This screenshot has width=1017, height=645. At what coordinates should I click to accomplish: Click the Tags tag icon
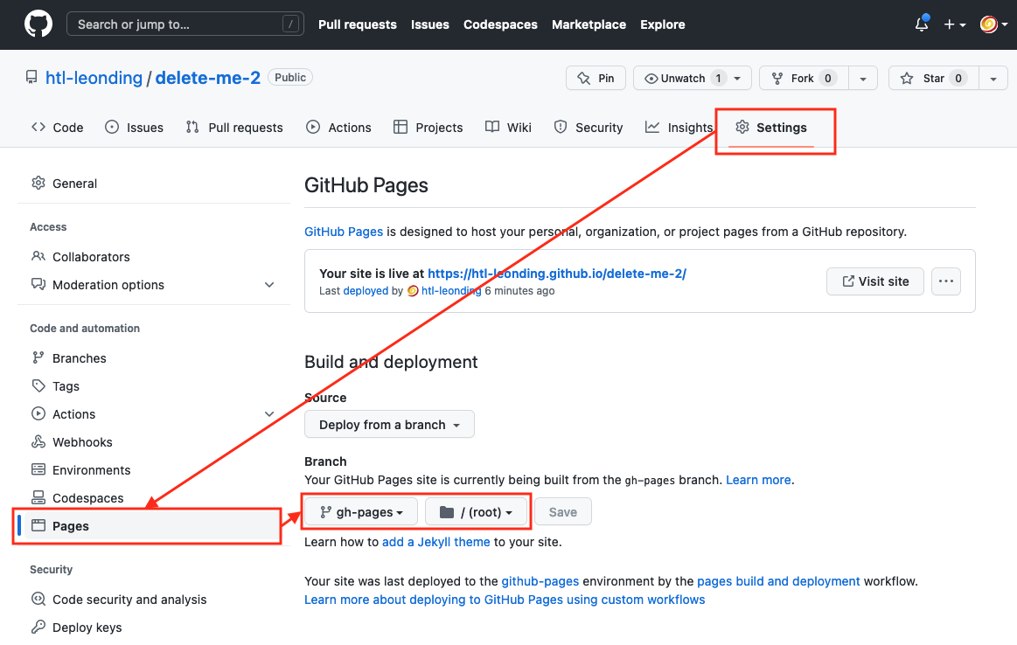(x=38, y=385)
